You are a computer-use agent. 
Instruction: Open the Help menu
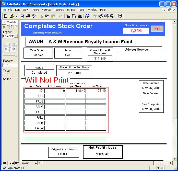click(x=103, y=10)
